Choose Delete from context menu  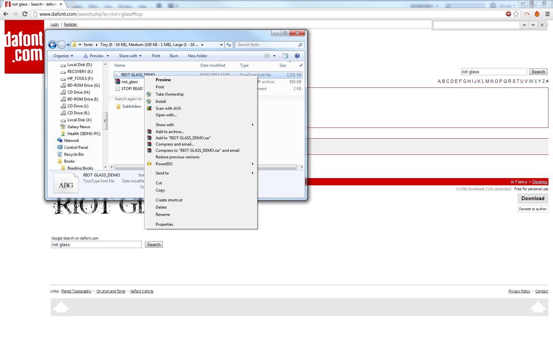coord(161,207)
